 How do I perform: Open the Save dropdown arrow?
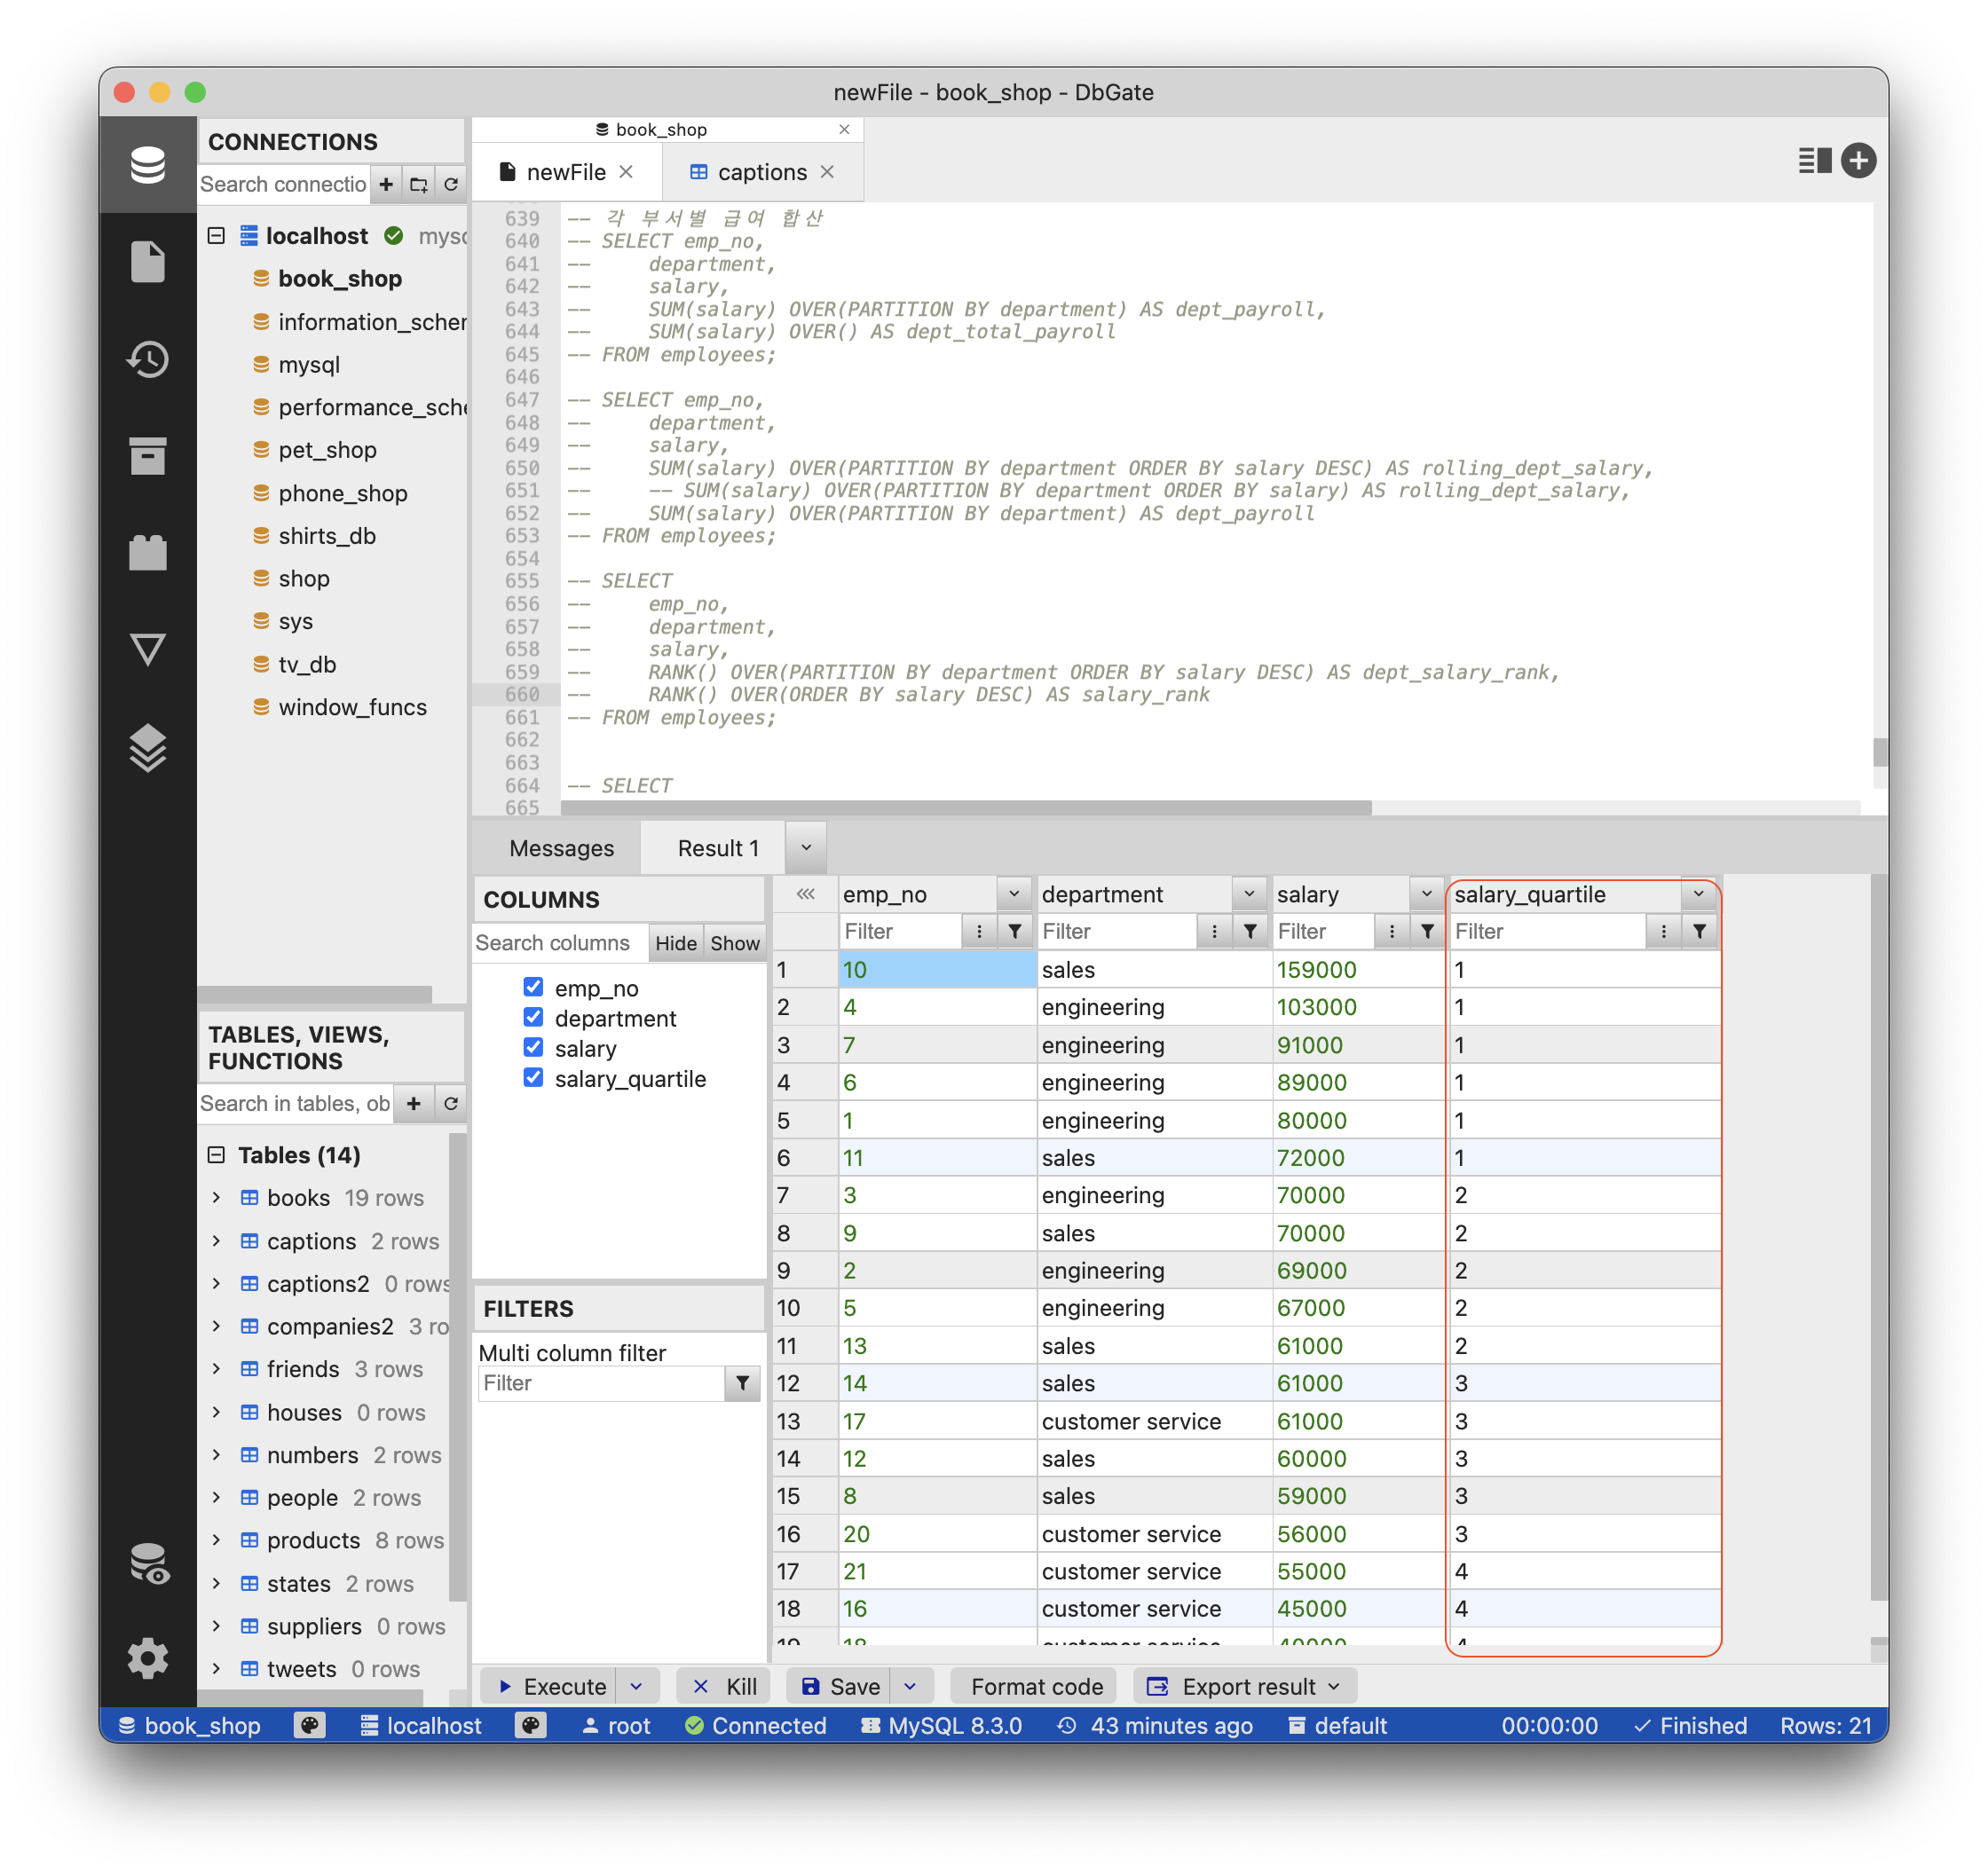[910, 1686]
